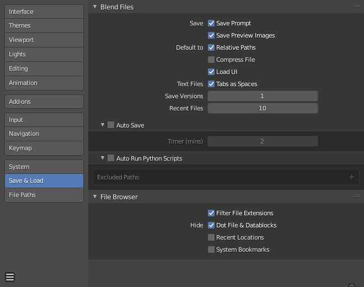Image resolution: width=364 pixels, height=287 pixels.
Task: Uncheck Save Preview Images
Action: tap(211, 35)
